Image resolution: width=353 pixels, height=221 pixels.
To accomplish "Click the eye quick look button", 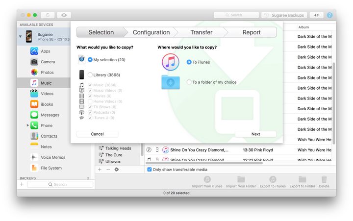I will point(64,15).
